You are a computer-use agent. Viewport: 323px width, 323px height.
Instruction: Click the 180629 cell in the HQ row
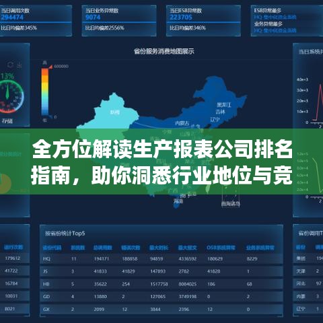[x=215, y=259]
